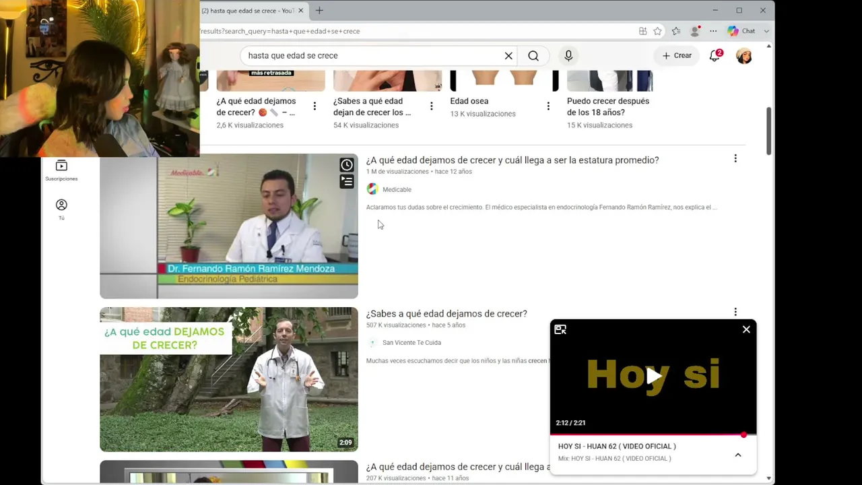Bookmark this page with the star icon
862x485 pixels.
[658, 31]
